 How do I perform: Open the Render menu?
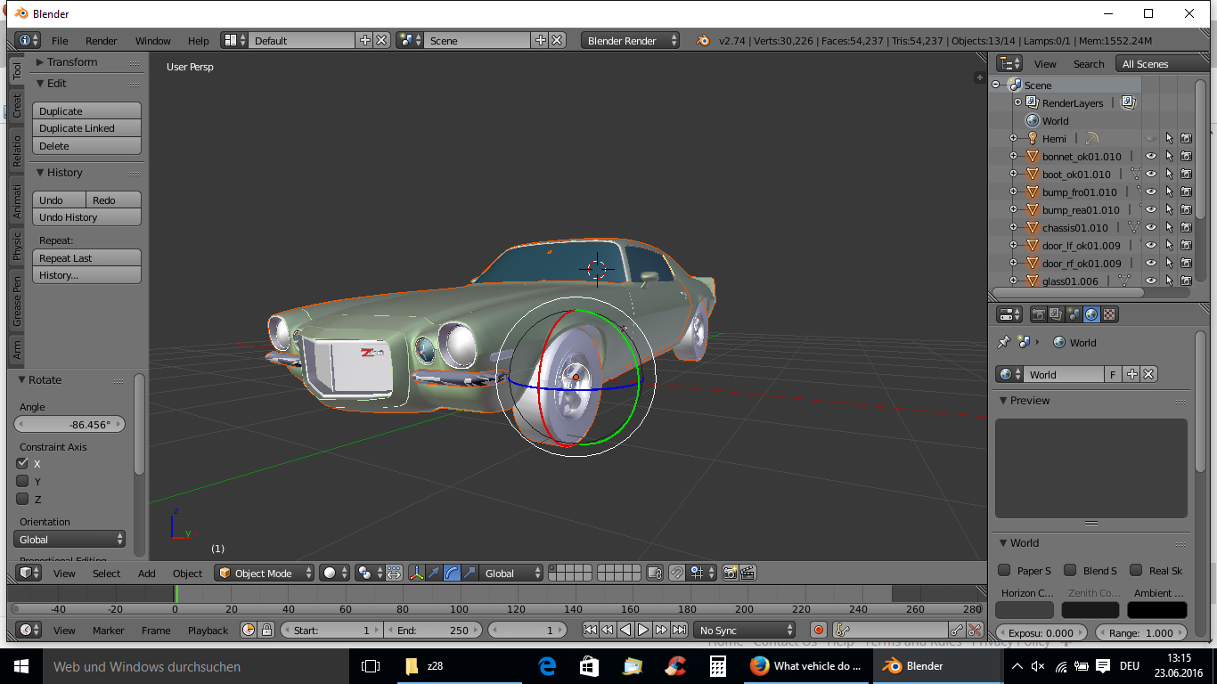[x=102, y=41]
